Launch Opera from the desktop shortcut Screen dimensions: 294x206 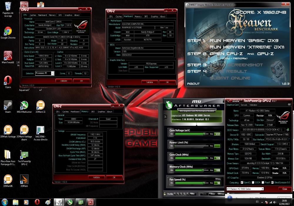tap(8, 82)
